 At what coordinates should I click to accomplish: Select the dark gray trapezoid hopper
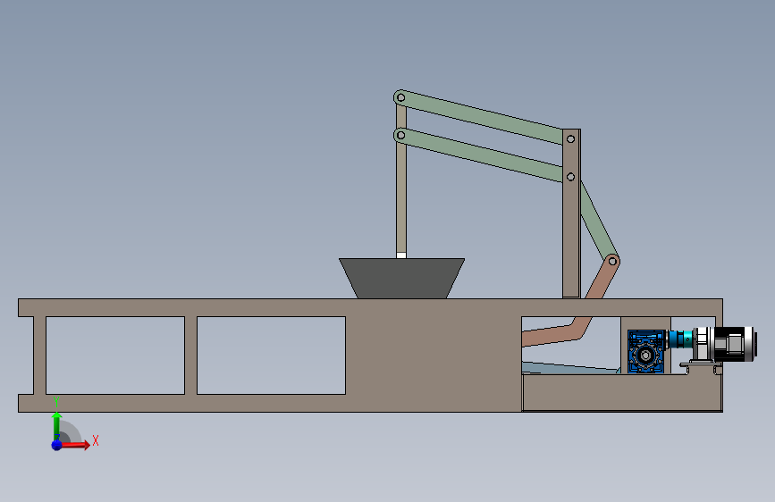tap(401, 278)
